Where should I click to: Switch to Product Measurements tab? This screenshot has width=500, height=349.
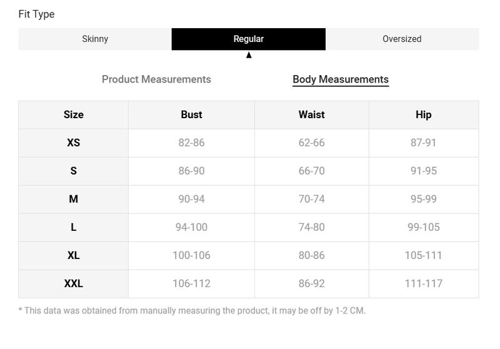pyautogui.click(x=156, y=79)
